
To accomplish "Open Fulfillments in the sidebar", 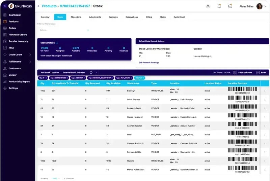I will point(15,62).
